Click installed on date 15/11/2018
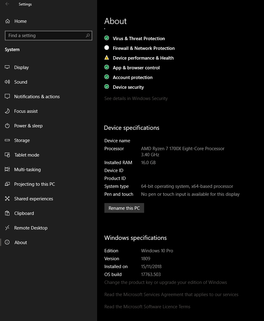 point(151,267)
